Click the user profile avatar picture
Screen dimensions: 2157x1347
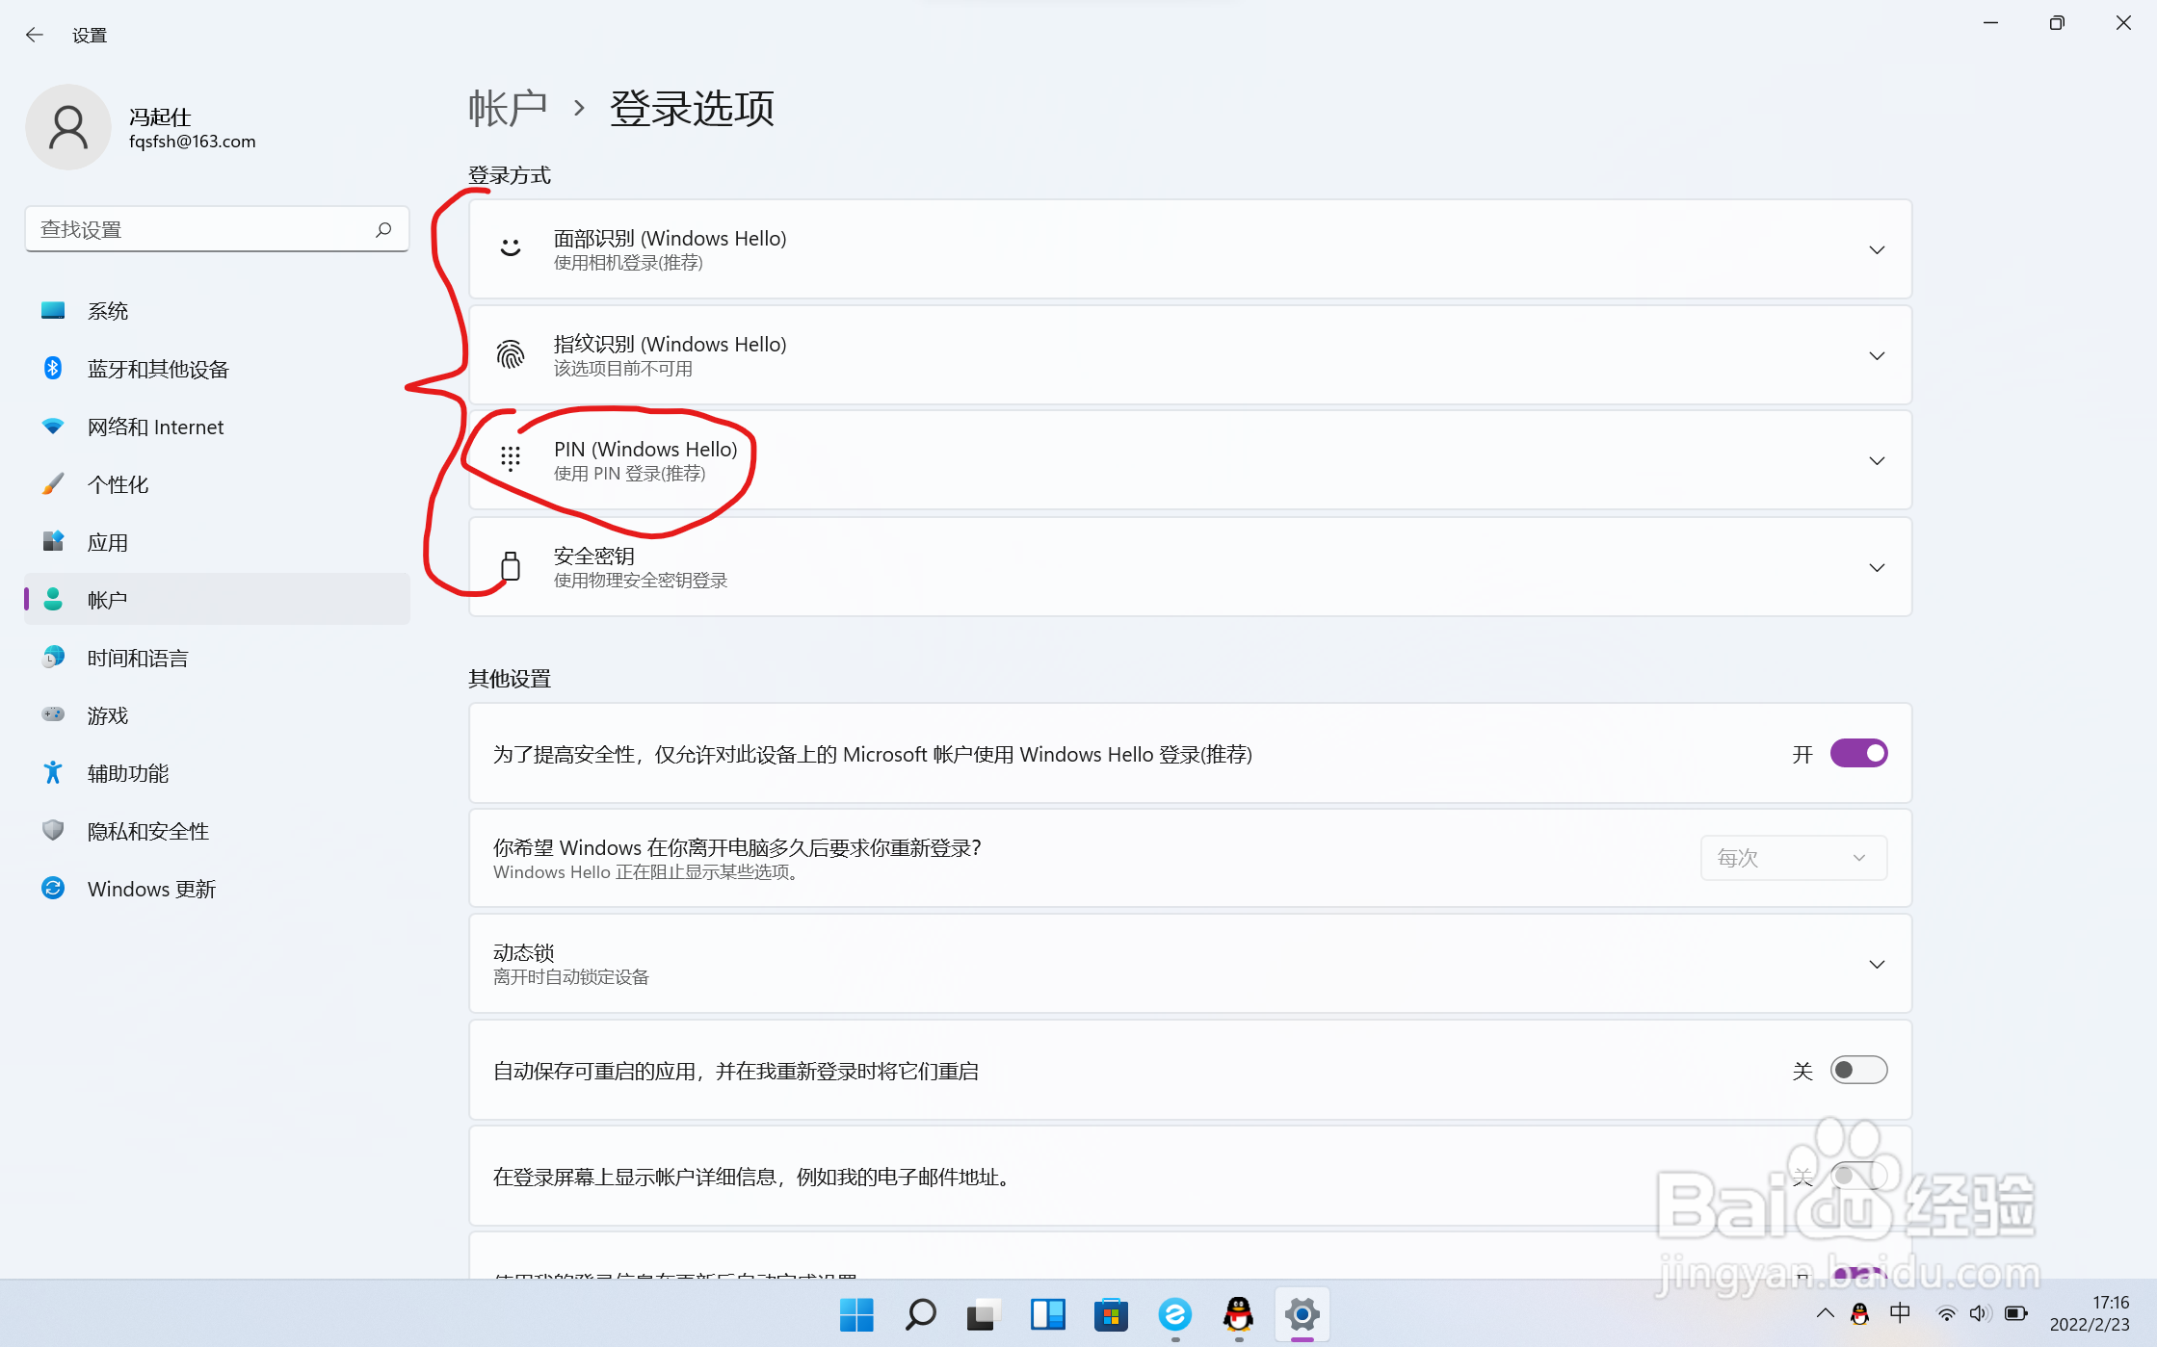[68, 127]
